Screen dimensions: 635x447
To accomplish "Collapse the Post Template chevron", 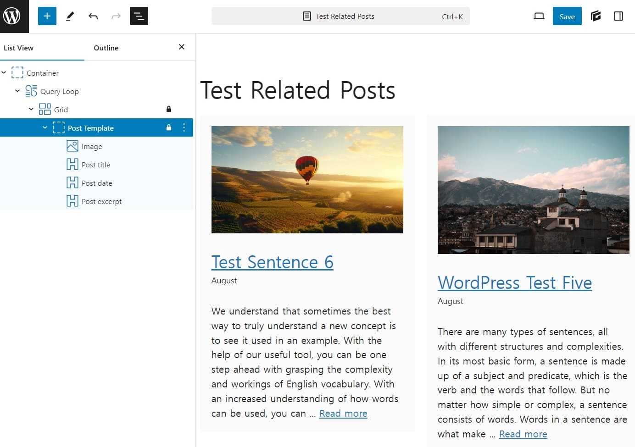I will [45, 127].
